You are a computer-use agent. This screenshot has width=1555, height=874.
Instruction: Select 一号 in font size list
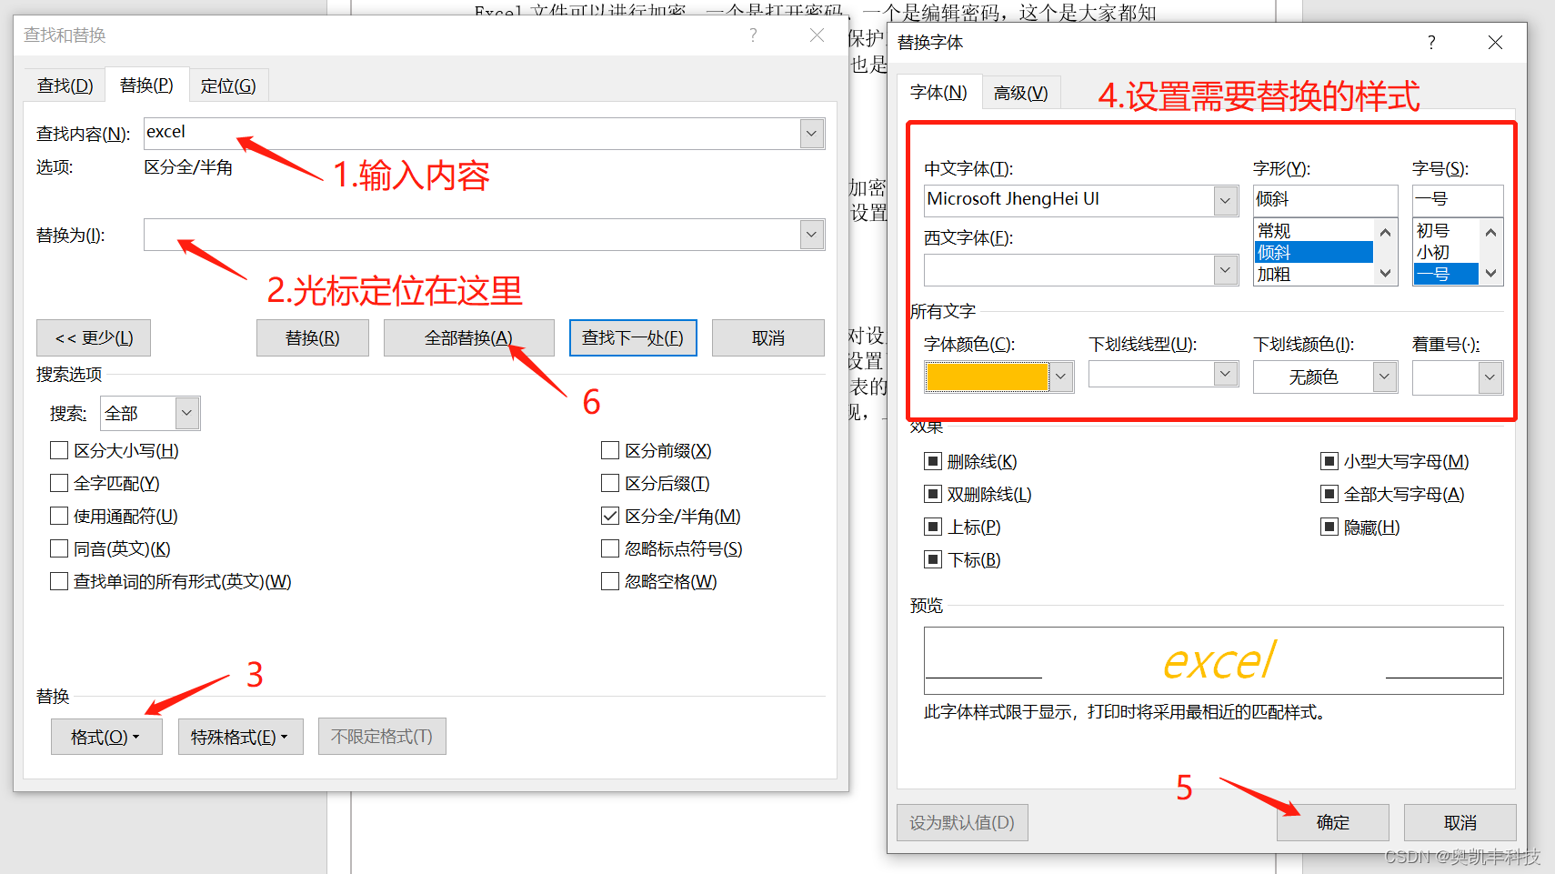pyautogui.click(x=1446, y=274)
